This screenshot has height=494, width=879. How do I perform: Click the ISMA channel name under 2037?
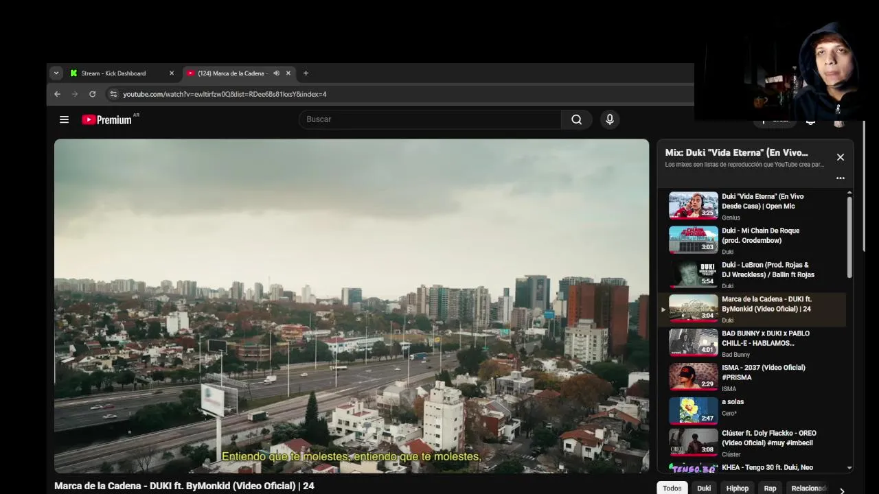(729, 389)
